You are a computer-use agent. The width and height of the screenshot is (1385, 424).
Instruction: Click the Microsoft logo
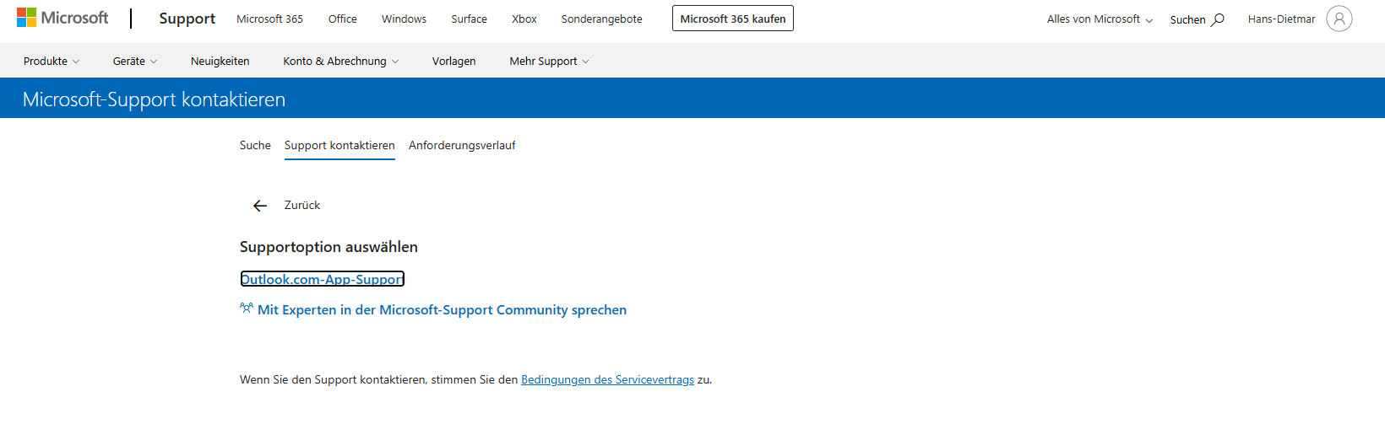[62, 18]
